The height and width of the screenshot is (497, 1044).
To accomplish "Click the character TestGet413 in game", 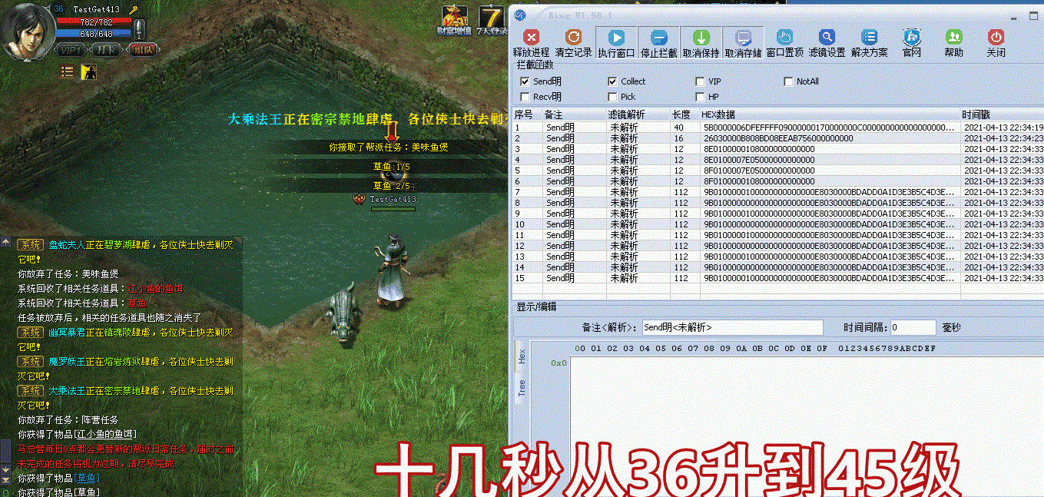I will click(x=391, y=273).
